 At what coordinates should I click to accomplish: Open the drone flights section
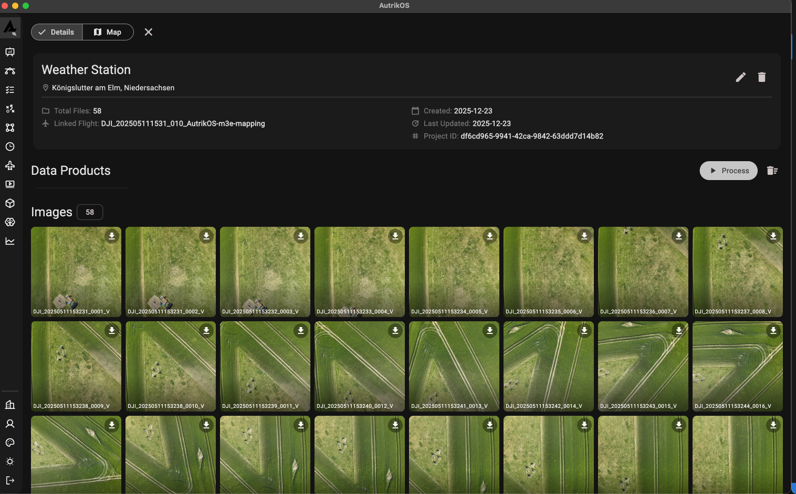click(10, 165)
